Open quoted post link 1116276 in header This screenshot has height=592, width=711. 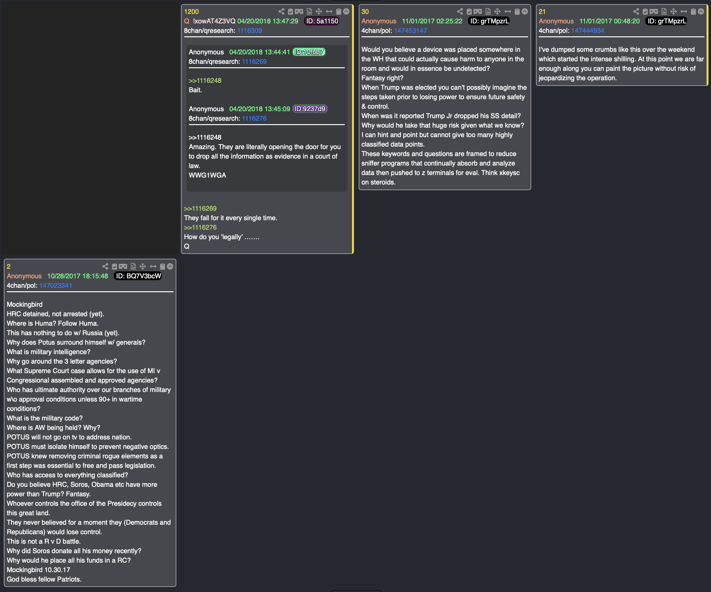click(x=254, y=118)
